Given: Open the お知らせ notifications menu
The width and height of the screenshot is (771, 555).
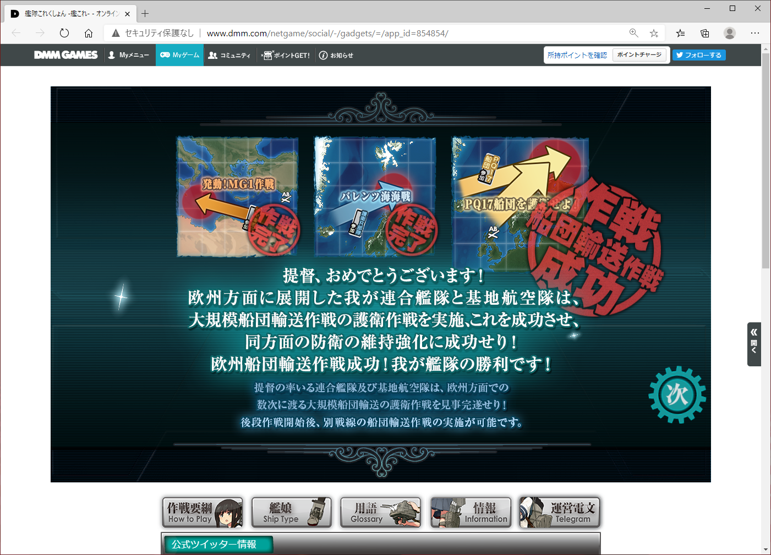Looking at the screenshot, I should [x=336, y=55].
